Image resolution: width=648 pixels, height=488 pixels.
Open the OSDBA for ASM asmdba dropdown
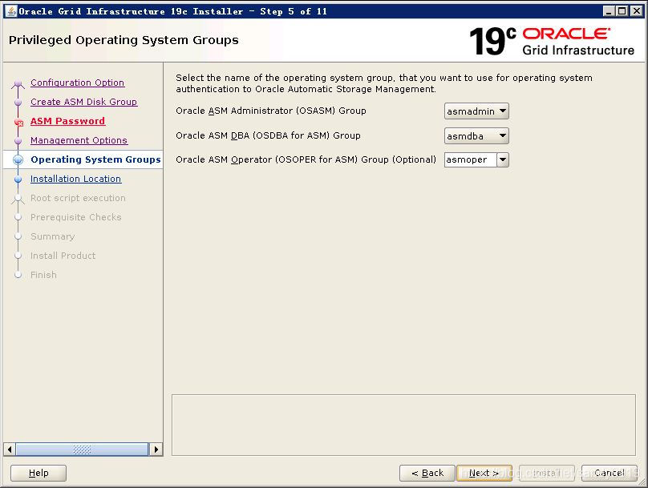click(x=476, y=136)
